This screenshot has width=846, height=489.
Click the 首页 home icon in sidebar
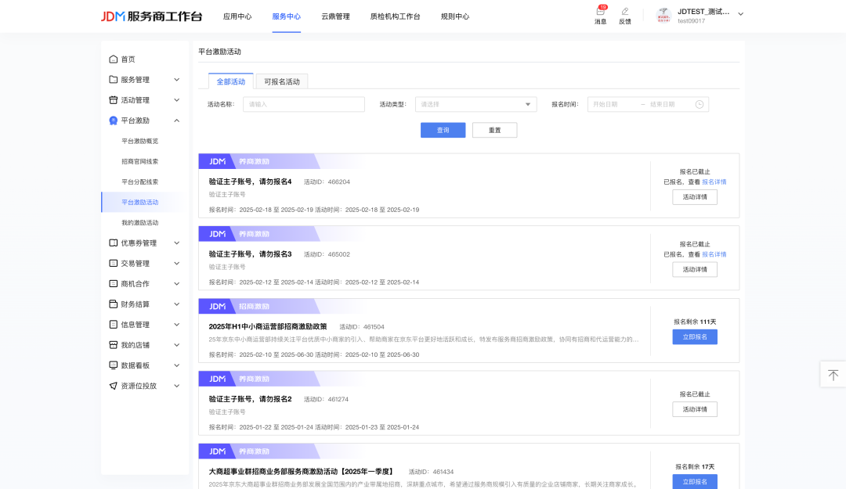click(114, 59)
